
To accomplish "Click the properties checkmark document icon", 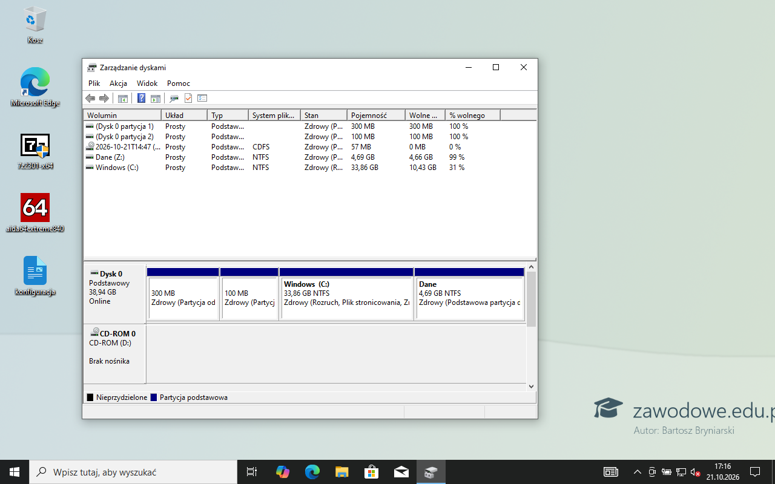I will coord(188,98).
